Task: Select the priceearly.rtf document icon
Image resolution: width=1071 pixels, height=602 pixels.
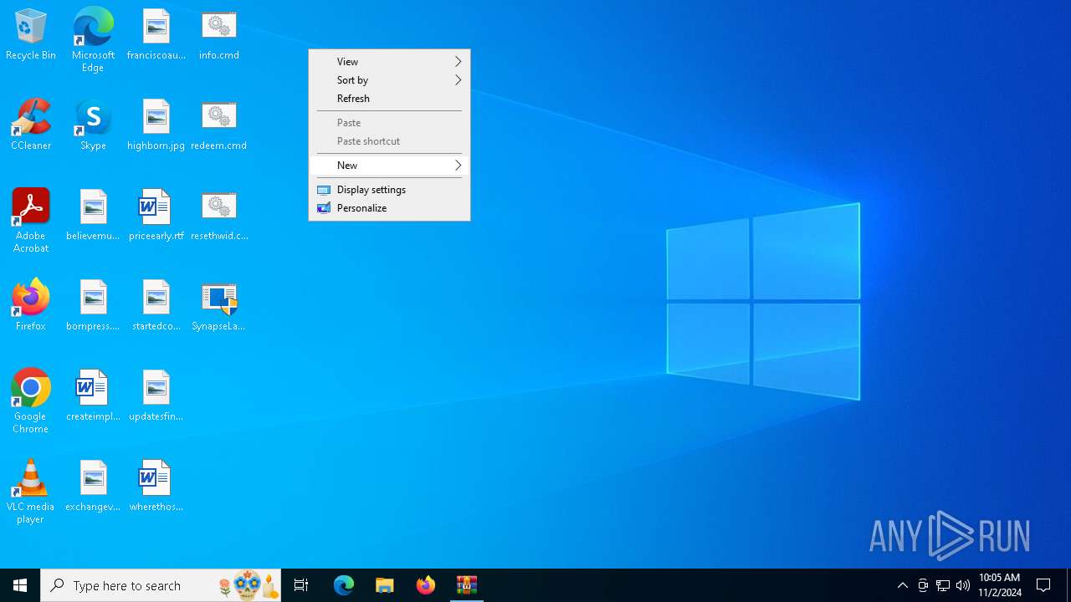Action: pyautogui.click(x=156, y=215)
